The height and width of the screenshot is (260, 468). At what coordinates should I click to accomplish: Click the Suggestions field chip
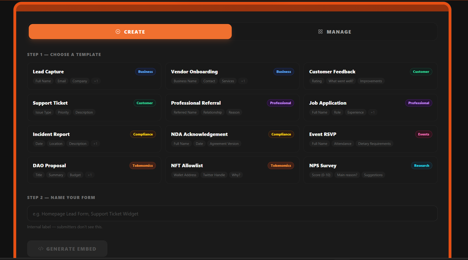point(373,175)
